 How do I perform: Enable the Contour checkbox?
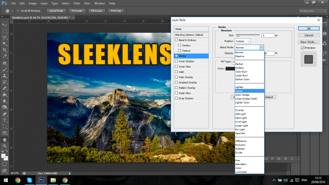point(180,45)
